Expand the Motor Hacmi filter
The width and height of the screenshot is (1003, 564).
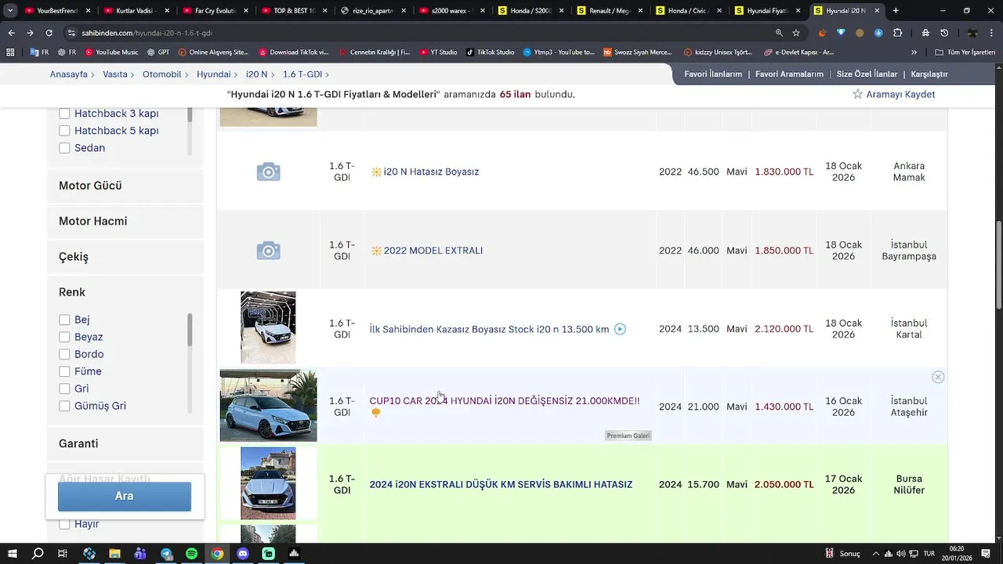pos(125,221)
